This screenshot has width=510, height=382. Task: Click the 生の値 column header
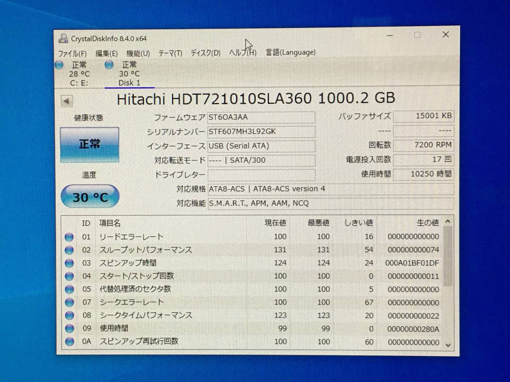click(428, 222)
